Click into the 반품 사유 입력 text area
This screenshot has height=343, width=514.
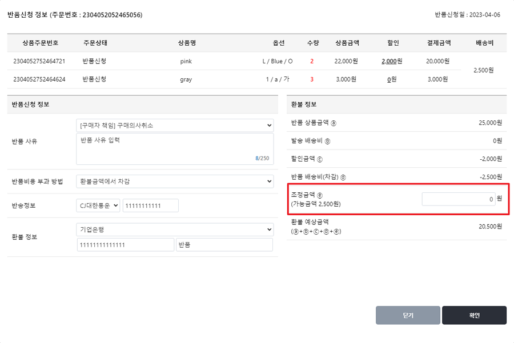(175, 149)
